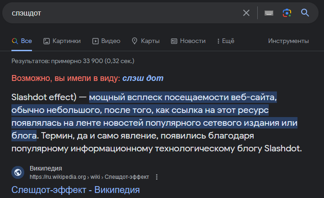
Task: Follow the suggested spelling слэш дот
Action: [x=143, y=78]
